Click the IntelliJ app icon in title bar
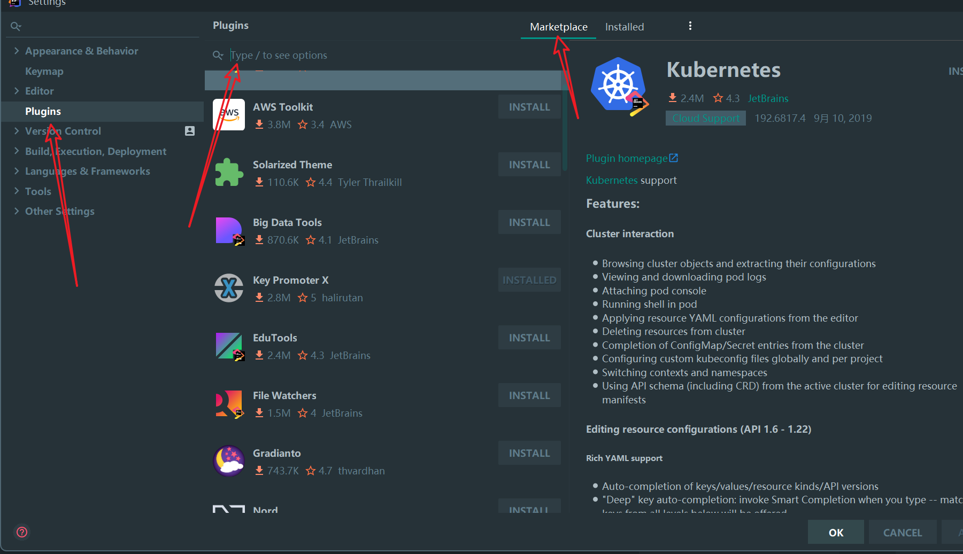 (15, 3)
